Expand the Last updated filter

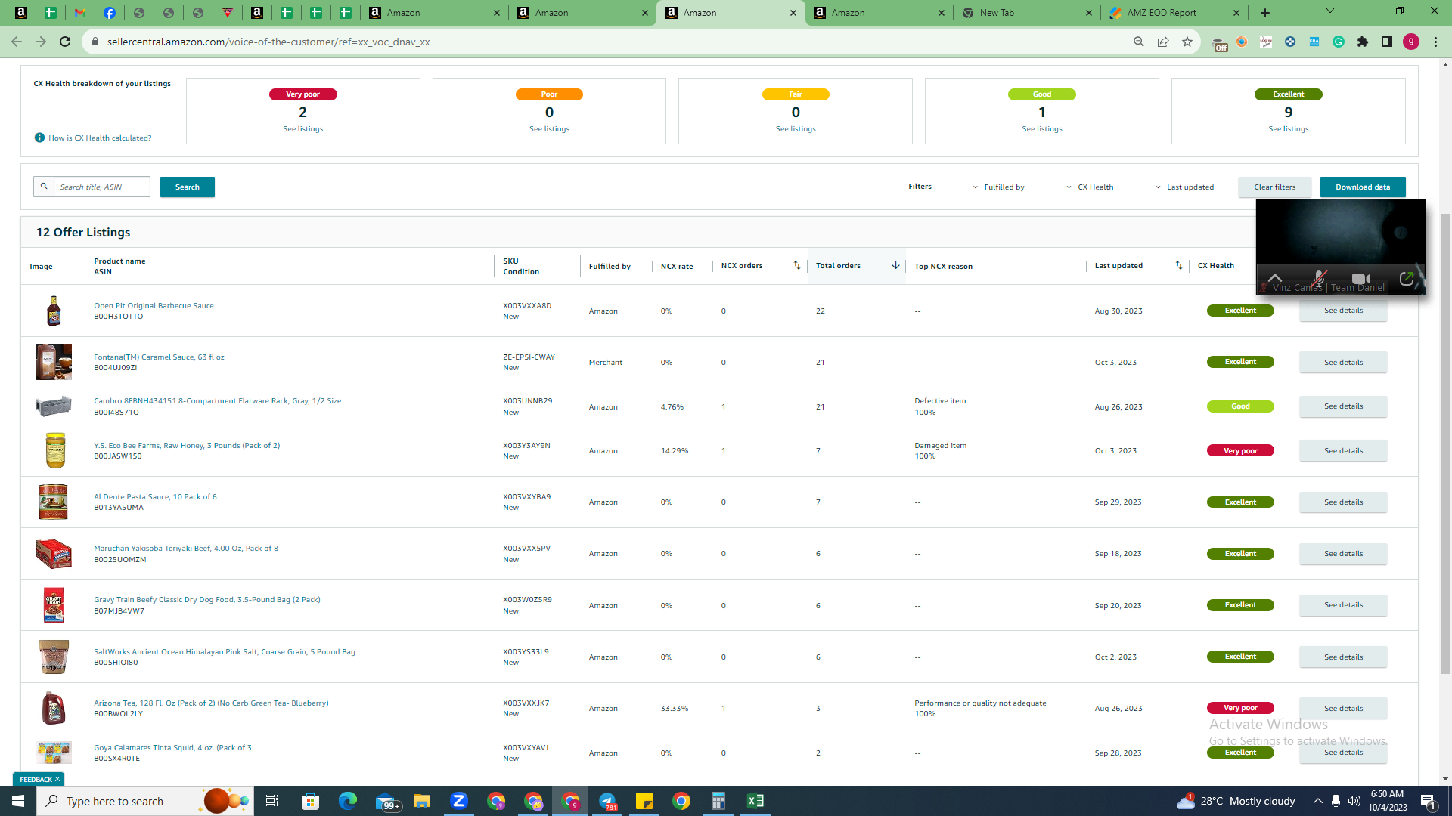[x=1184, y=187]
